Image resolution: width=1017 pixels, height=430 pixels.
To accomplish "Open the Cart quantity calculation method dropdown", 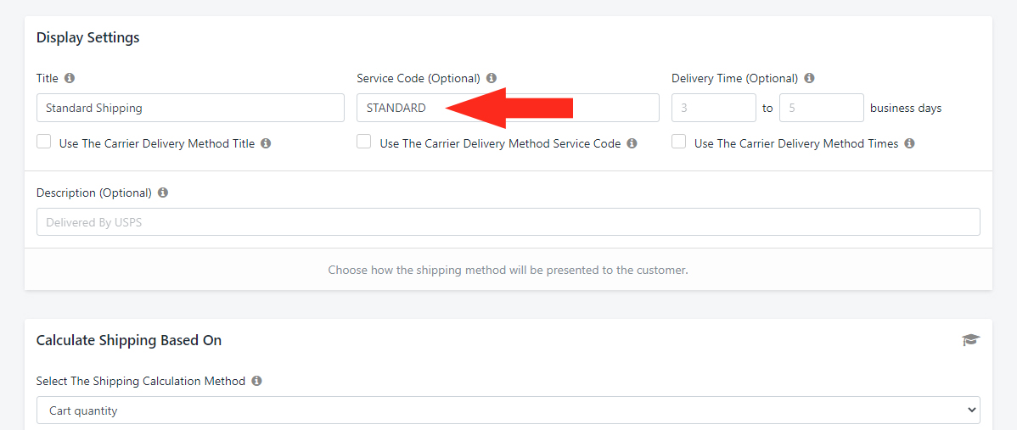I will click(x=509, y=410).
